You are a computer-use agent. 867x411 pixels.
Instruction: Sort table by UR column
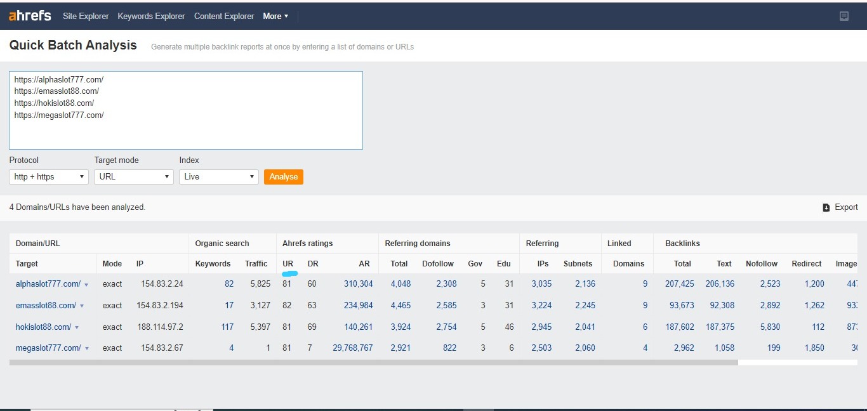click(x=288, y=264)
